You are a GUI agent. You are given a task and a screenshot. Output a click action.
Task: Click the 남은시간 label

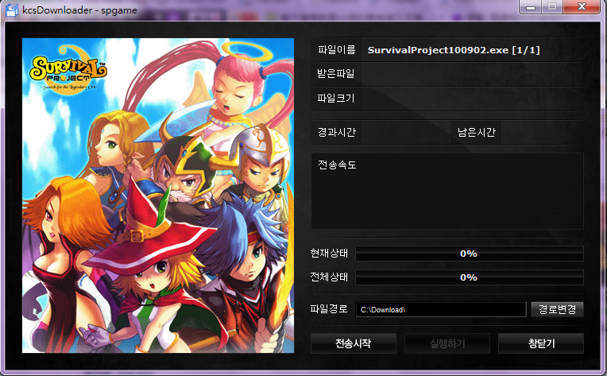tap(476, 132)
